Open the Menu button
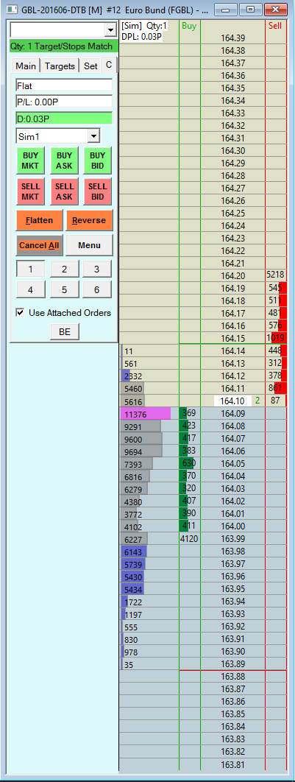The image size is (295, 782). [x=90, y=245]
